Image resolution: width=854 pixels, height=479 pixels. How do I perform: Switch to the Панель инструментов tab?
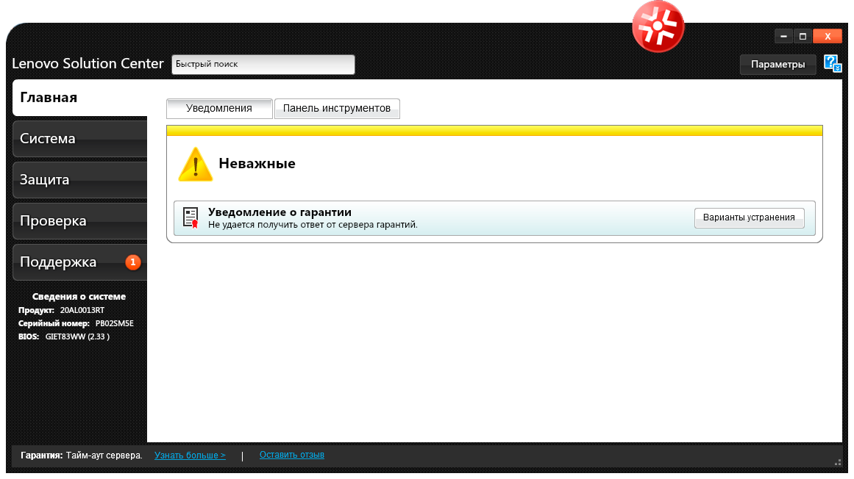pyautogui.click(x=337, y=108)
